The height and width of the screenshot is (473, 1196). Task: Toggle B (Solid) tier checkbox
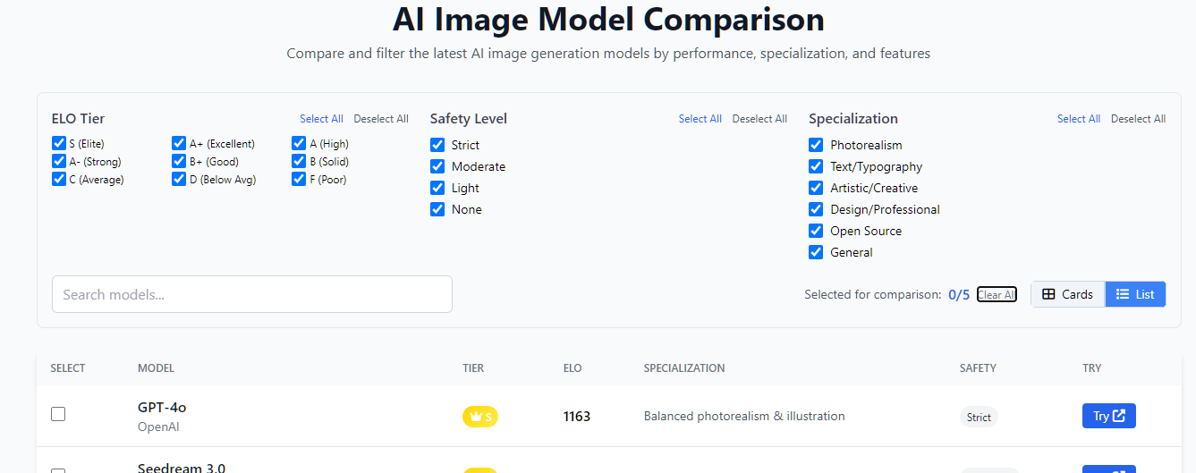pyautogui.click(x=299, y=161)
